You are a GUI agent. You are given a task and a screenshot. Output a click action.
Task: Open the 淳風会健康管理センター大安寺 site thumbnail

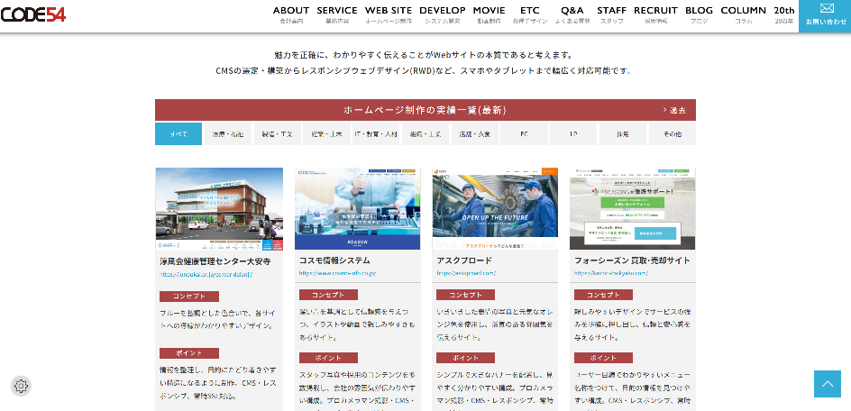click(x=219, y=208)
